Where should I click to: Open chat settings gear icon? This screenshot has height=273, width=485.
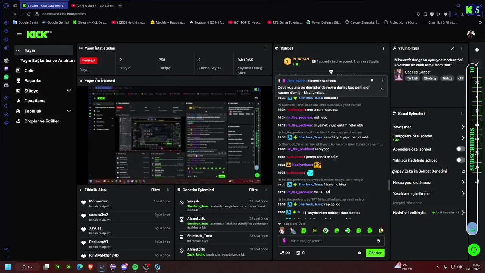coord(360,253)
